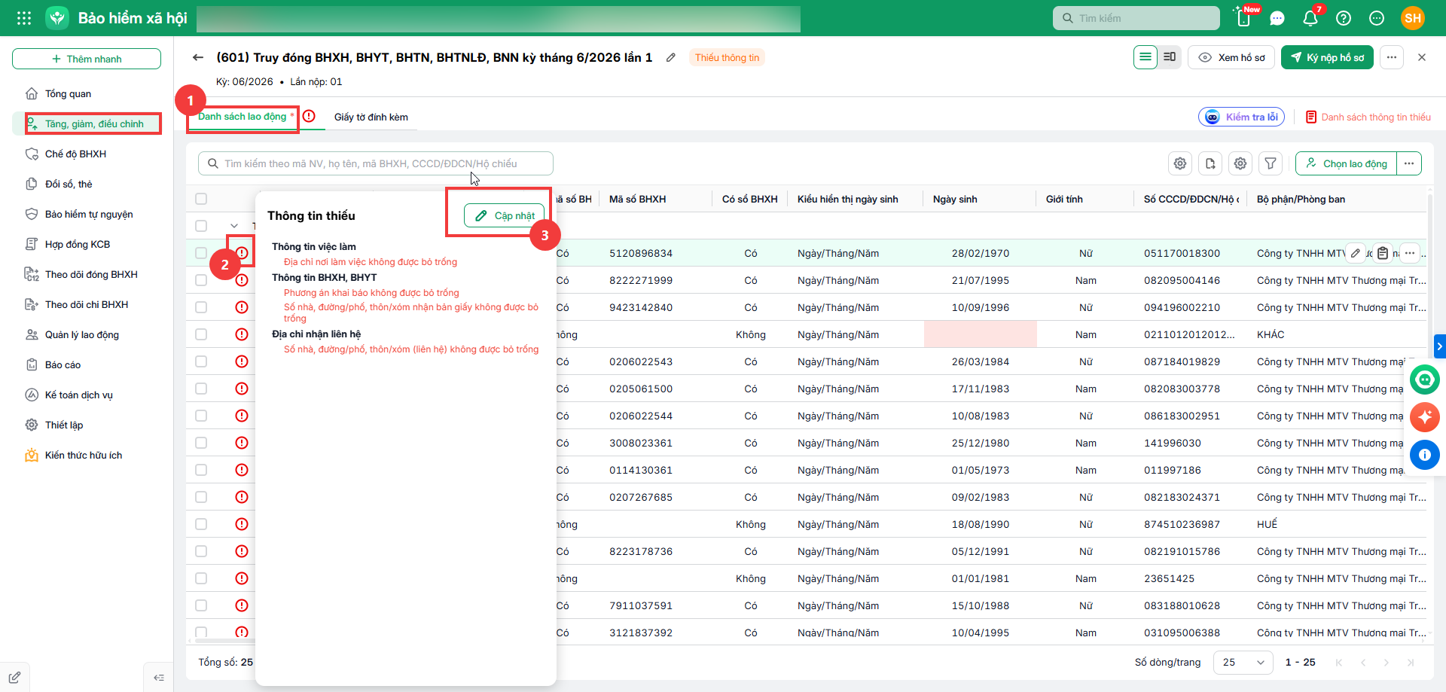Open the rows per page dropdown
The height and width of the screenshot is (692, 1446).
[1243, 662]
